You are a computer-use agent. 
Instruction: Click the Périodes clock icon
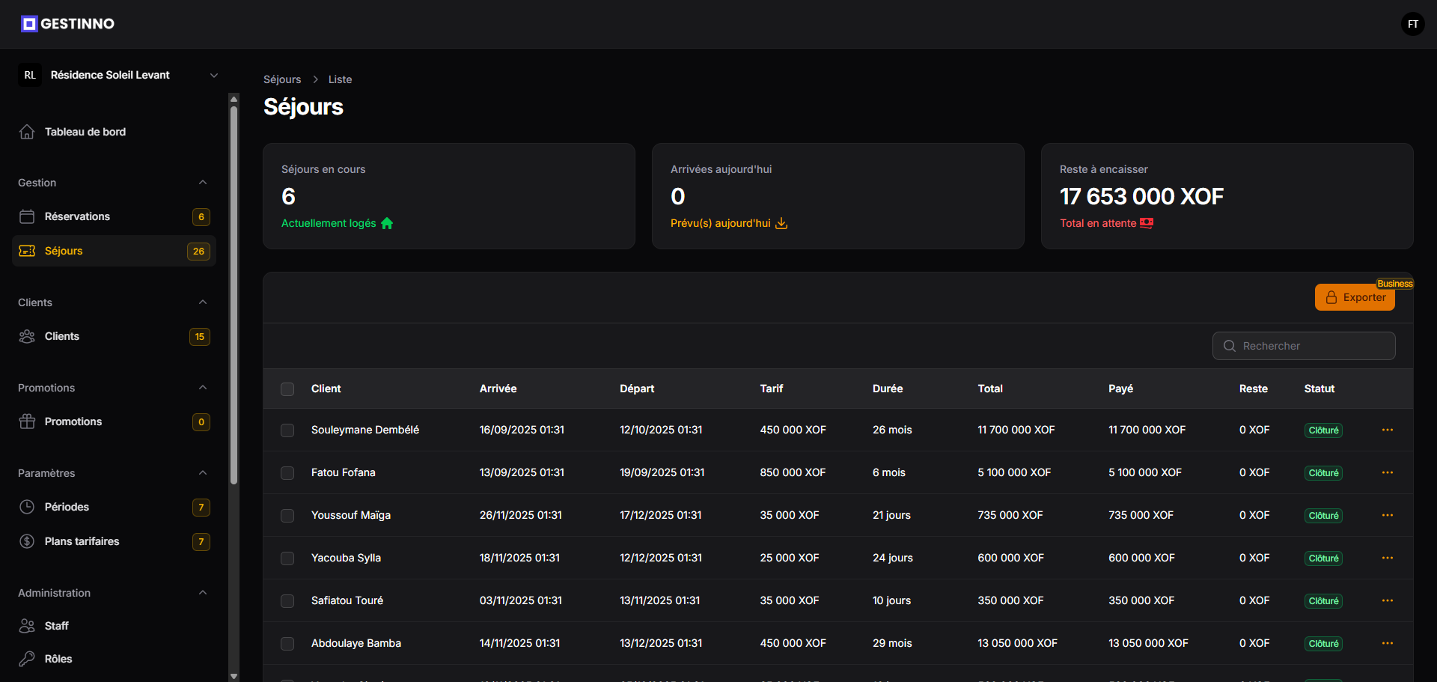[x=27, y=507]
